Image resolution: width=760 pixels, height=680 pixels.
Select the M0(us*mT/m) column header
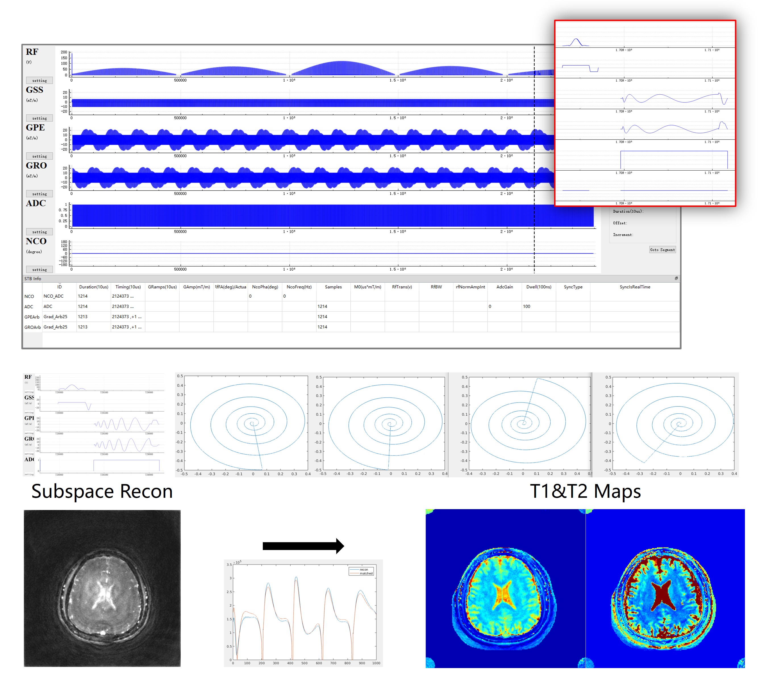[368, 287]
